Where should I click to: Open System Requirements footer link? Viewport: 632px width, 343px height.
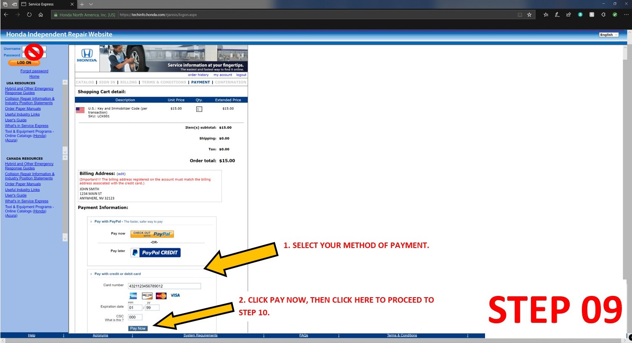[200, 335]
